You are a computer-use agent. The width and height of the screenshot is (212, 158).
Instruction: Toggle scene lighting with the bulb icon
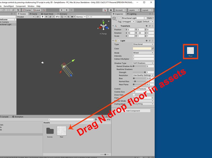(42, 17)
